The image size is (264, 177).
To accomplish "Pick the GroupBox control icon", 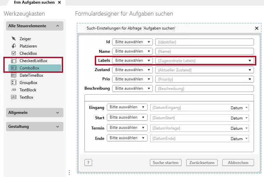I will (14, 82).
